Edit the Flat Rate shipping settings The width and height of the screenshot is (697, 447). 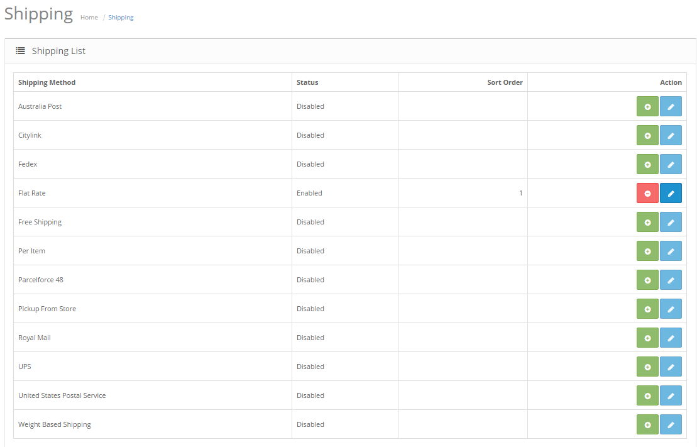[x=671, y=193]
